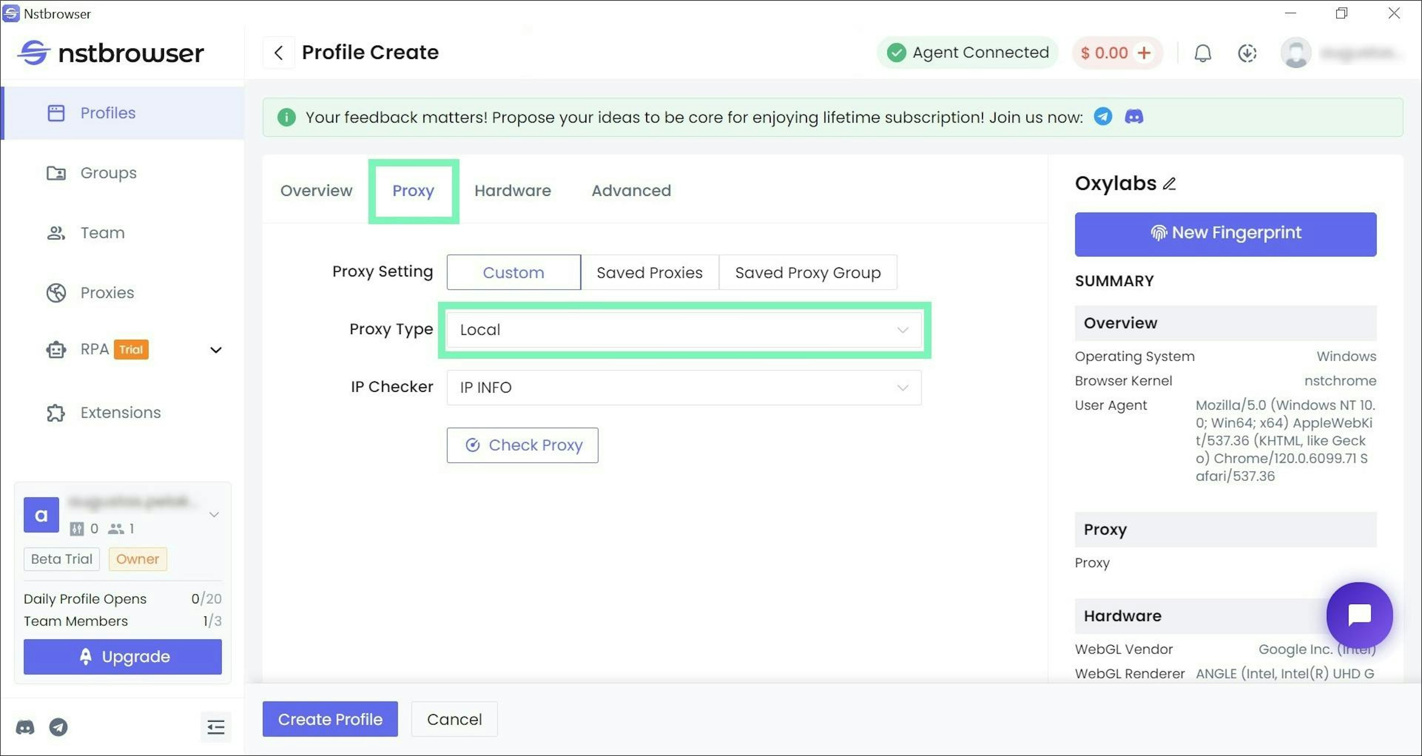Image resolution: width=1422 pixels, height=756 pixels.
Task: Switch to the Advanced tab
Action: point(631,190)
